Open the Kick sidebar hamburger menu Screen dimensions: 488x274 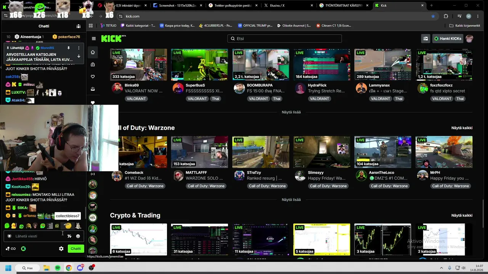(x=94, y=38)
